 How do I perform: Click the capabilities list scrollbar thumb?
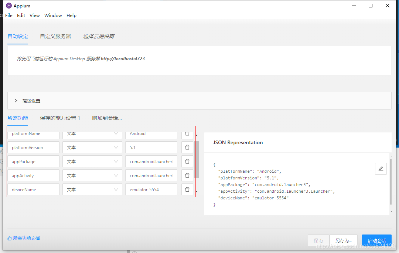pos(197,159)
